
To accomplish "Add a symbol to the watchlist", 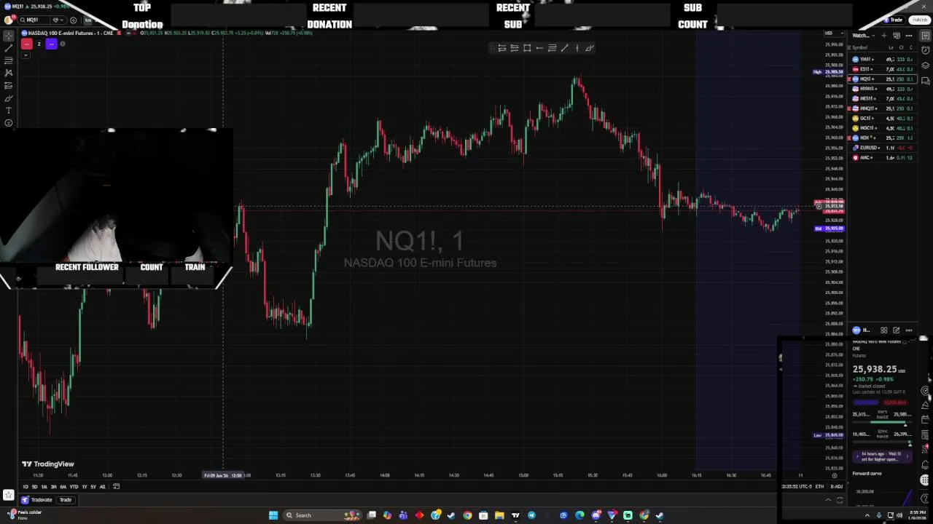I will pos(885,35).
